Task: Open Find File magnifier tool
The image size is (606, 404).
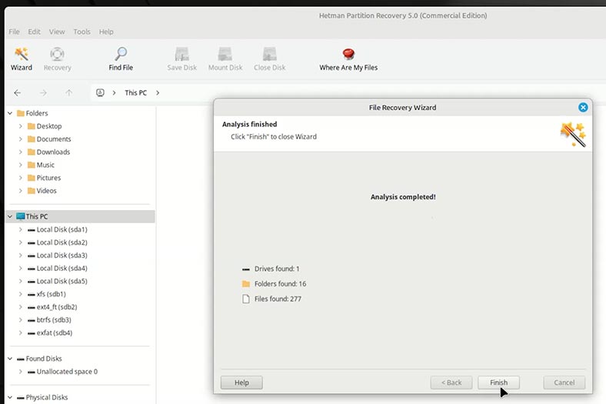Action: [121, 54]
